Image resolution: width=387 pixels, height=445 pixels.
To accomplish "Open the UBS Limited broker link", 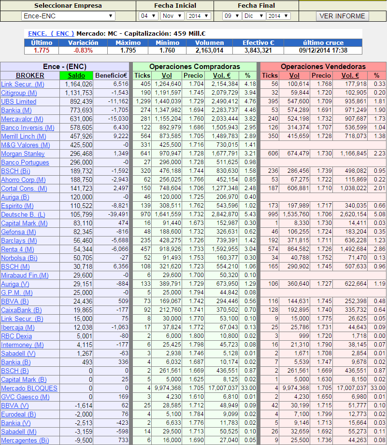I will pos(18,102).
